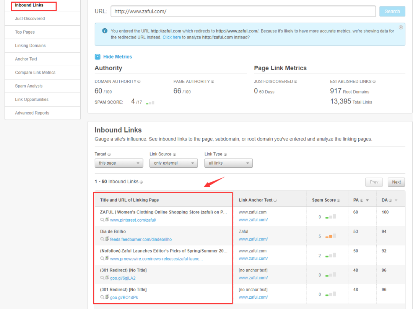Image resolution: width=413 pixels, height=309 pixels.
Task: Sort the table by the PA column arrow
Action: coord(367,201)
